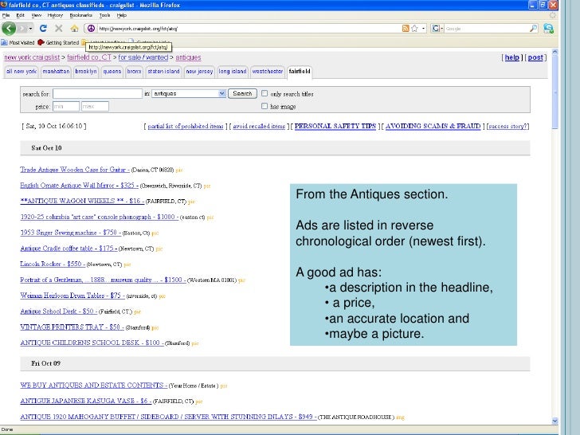The image size is (580, 435).
Task: Click the antiques breadcrumb link
Action: [188, 57]
